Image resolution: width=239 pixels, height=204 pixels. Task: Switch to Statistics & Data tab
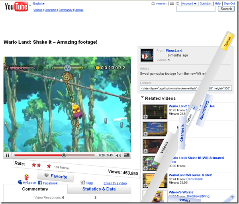coord(99,189)
